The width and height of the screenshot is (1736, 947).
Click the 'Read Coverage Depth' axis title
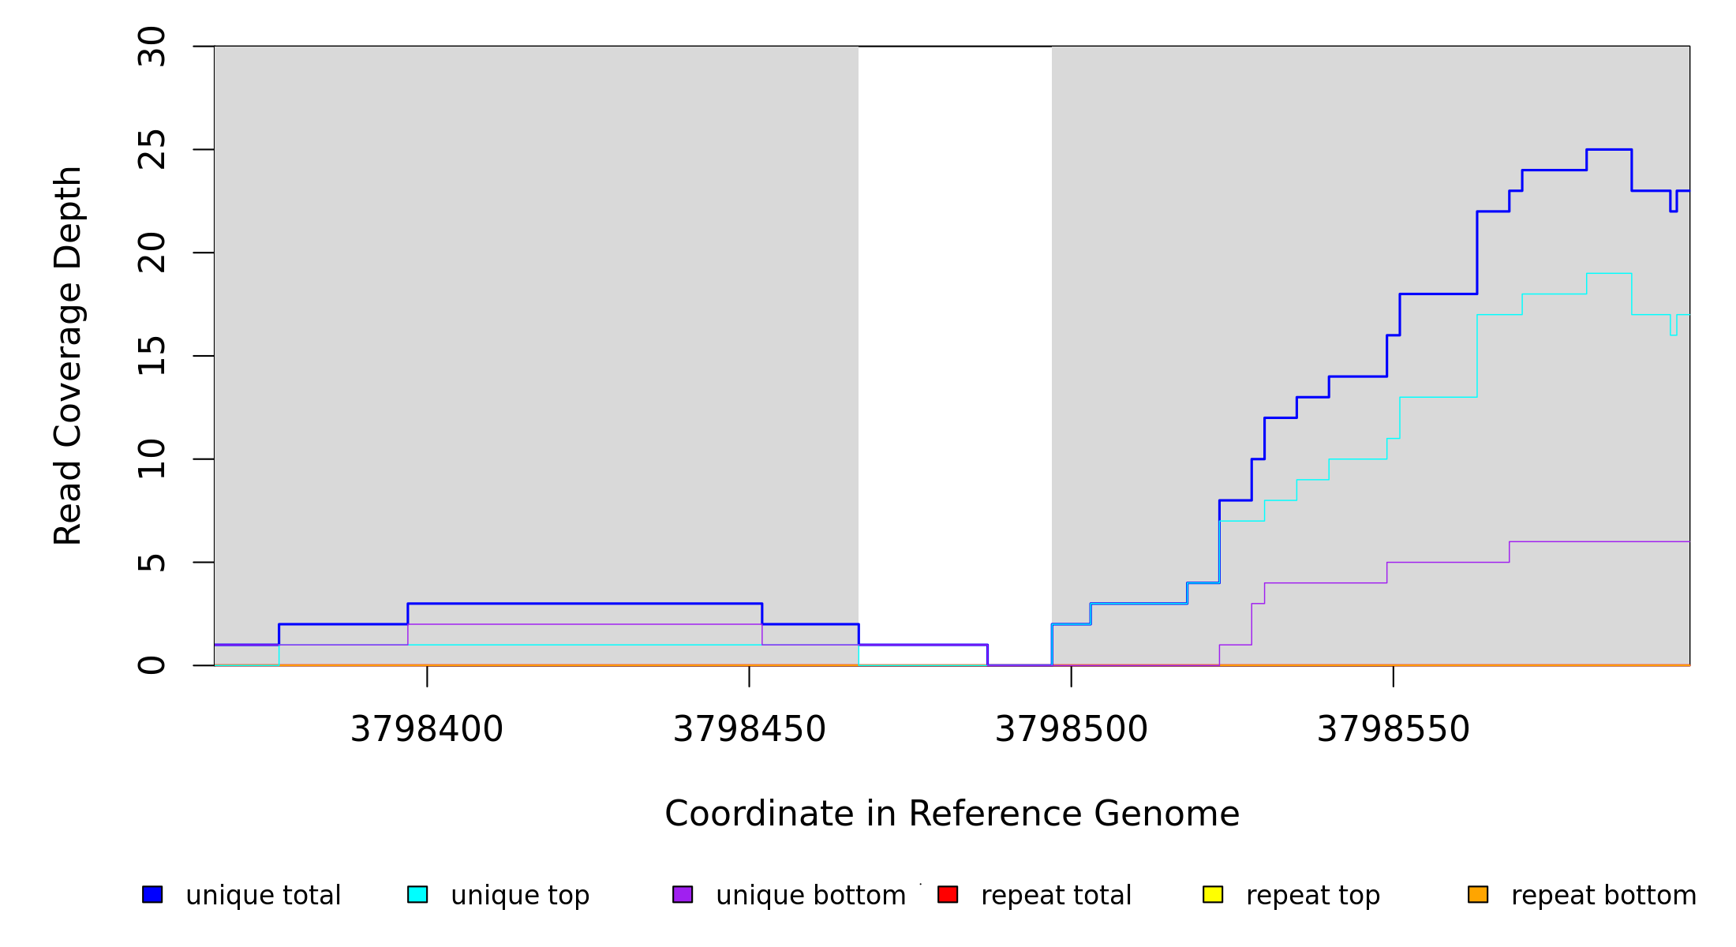click(68, 355)
